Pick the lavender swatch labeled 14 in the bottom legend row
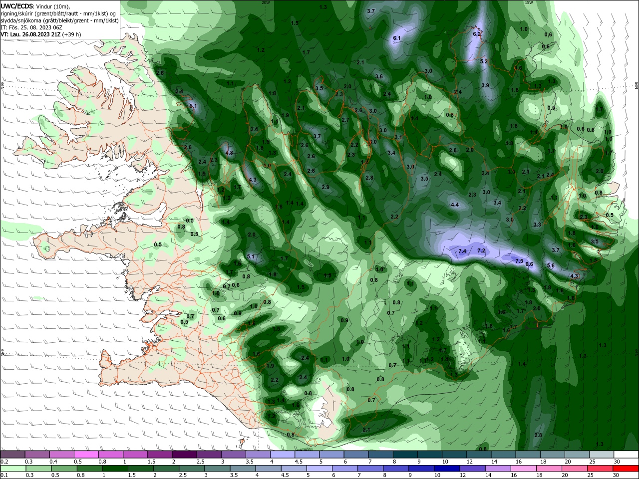 [x=498, y=469]
